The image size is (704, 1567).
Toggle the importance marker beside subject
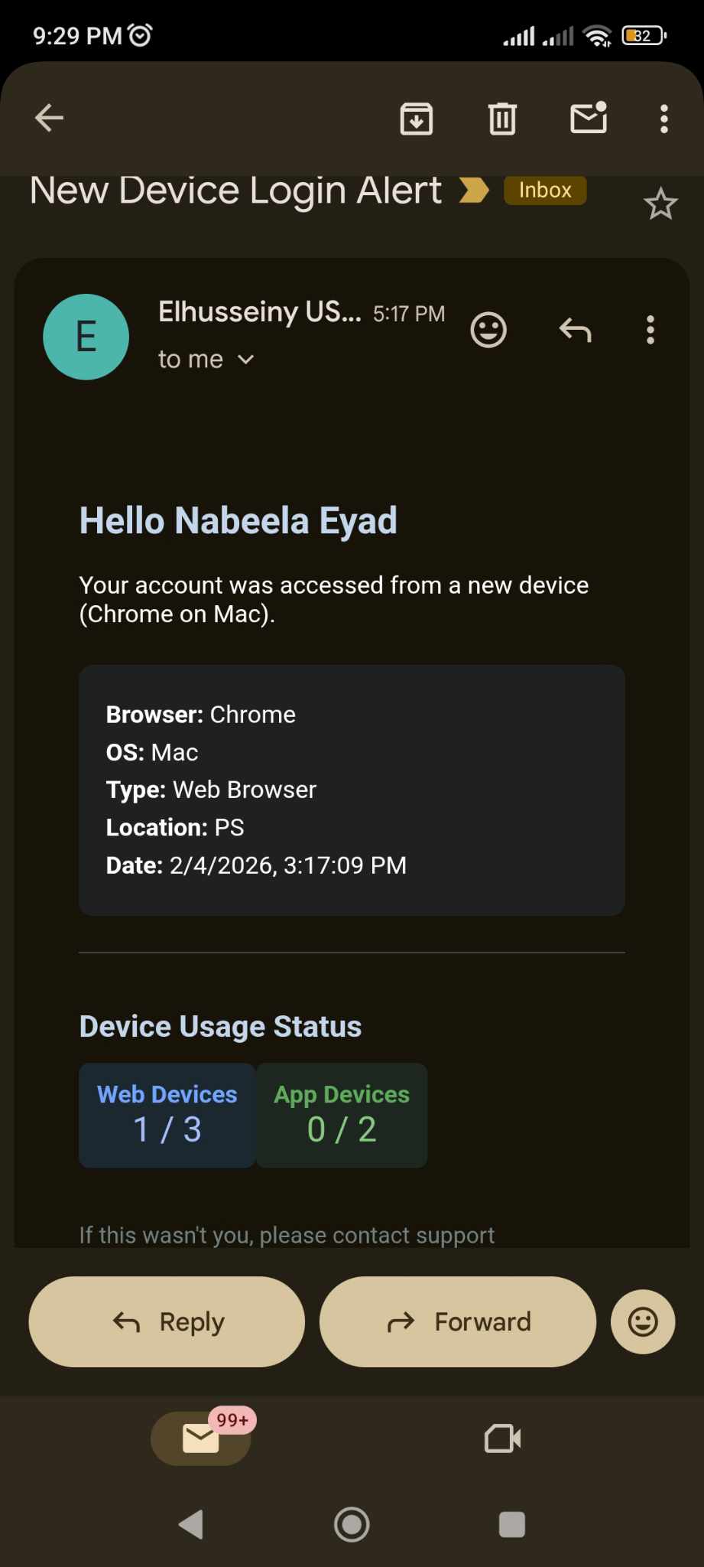tap(474, 190)
